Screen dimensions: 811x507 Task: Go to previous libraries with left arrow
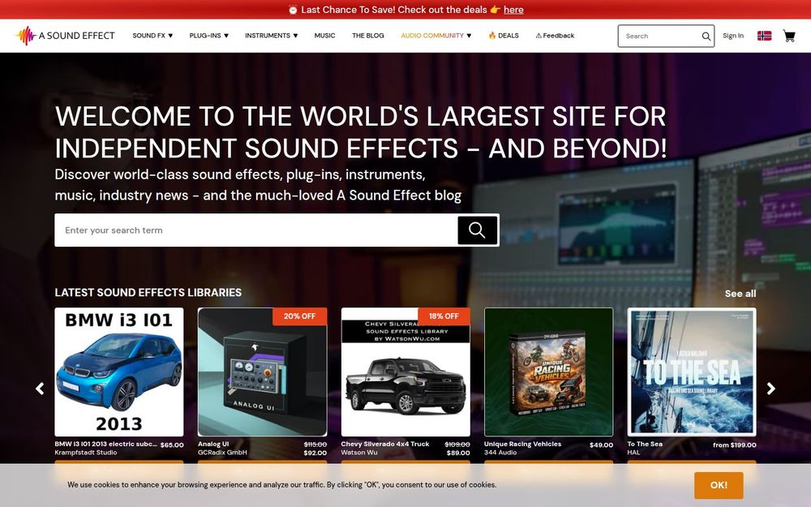40,389
